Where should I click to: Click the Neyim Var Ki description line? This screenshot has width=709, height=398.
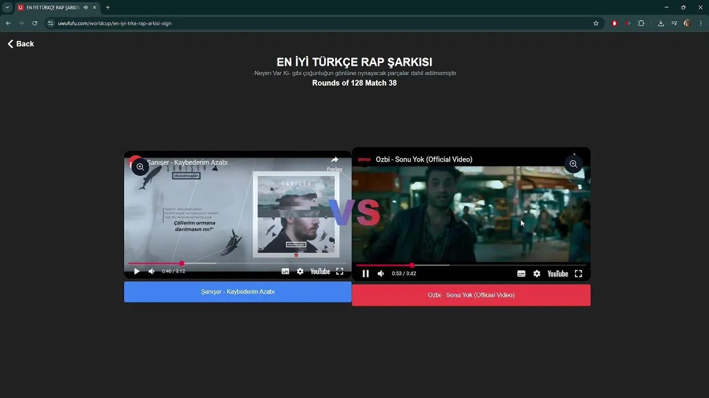pos(354,73)
